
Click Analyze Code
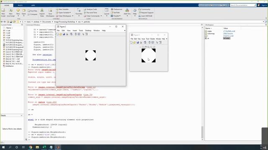pyautogui.click(x=90, y=9)
